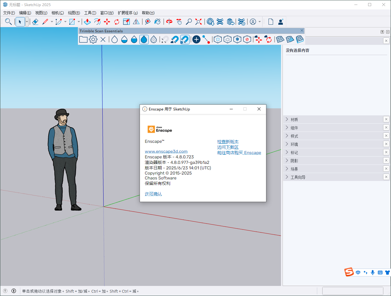391x296 pixels.
Task: Select the Pan hand tool
Action: [179, 22]
